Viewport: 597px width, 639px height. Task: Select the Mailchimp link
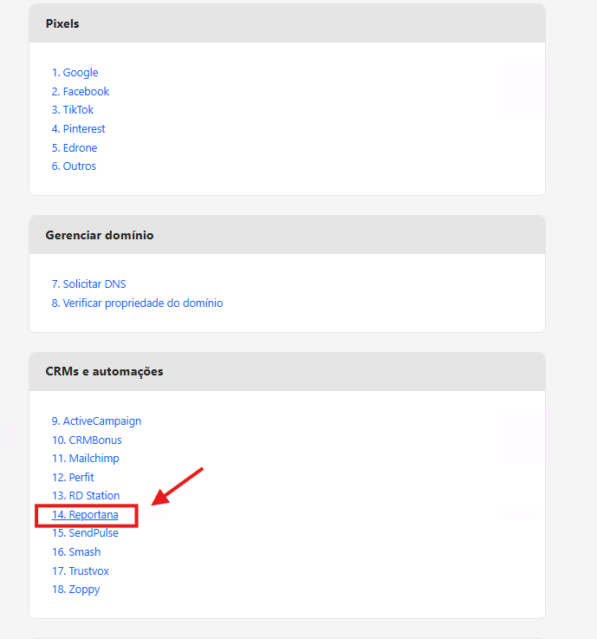click(86, 459)
